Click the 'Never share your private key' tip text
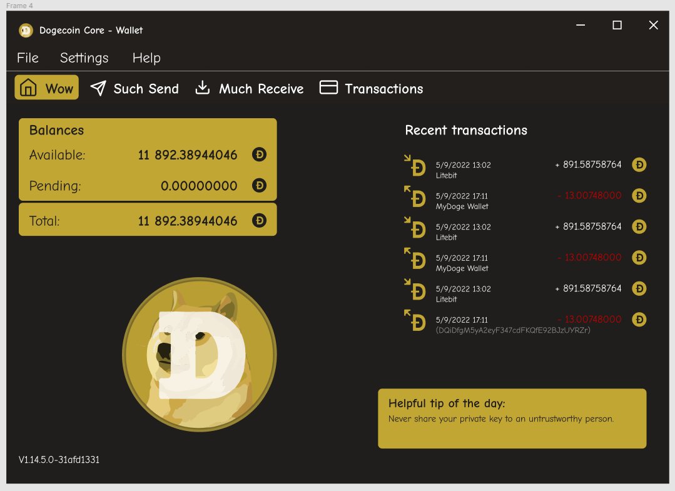675x491 pixels. 501,418
